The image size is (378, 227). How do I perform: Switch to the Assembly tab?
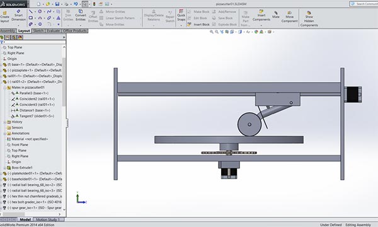(x=8, y=31)
